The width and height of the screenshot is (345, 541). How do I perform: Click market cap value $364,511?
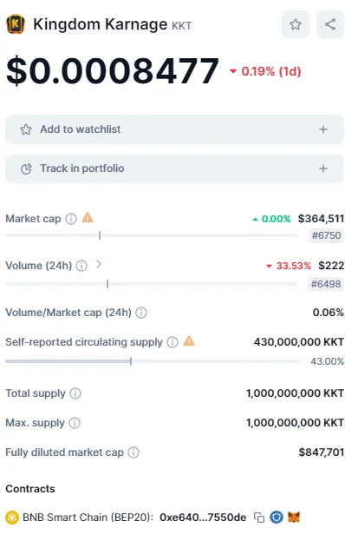point(321,219)
